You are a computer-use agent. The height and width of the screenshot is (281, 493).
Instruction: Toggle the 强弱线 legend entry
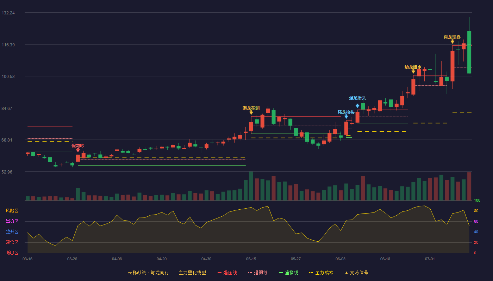(x=258, y=273)
